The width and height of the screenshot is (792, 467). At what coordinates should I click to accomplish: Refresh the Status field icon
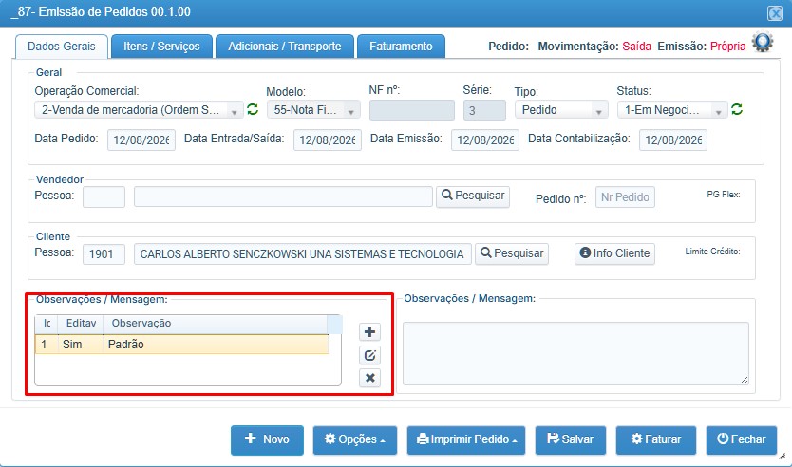737,109
